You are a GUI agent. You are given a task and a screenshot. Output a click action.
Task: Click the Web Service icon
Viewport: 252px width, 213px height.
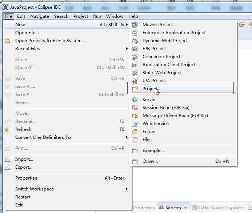[x=135, y=124]
